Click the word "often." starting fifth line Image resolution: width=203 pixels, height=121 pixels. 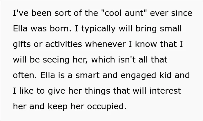(25, 75)
